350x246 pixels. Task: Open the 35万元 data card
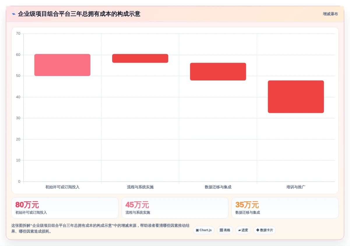tap(285, 208)
